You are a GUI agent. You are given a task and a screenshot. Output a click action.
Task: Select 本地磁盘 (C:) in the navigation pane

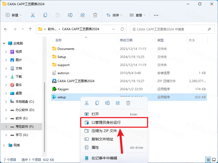[24, 101]
